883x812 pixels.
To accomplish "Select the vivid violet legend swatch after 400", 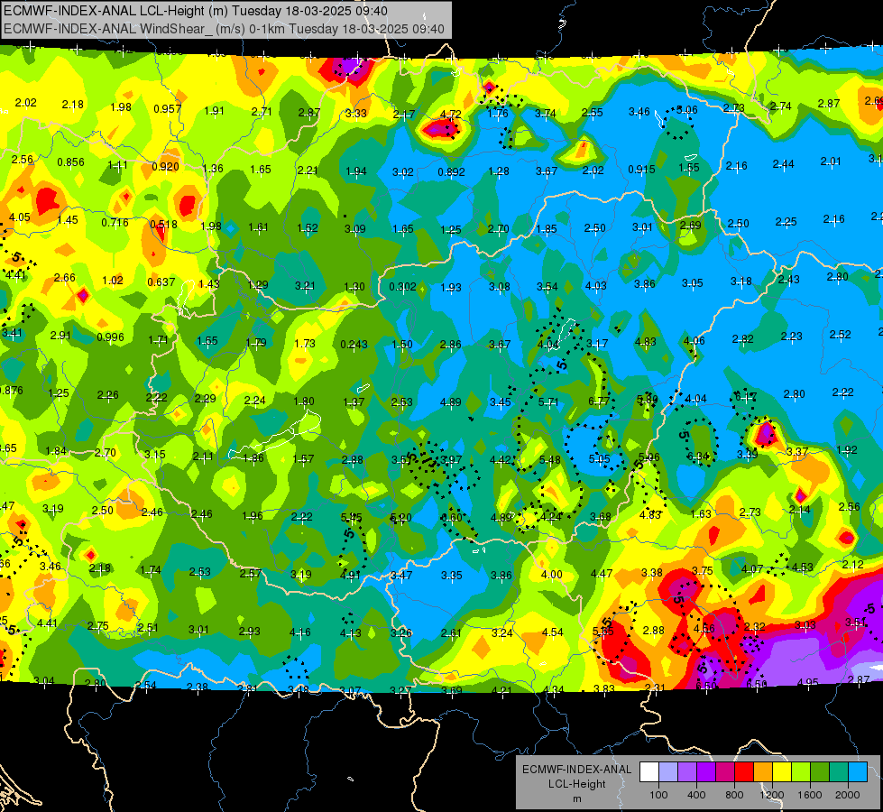I will (x=705, y=772).
